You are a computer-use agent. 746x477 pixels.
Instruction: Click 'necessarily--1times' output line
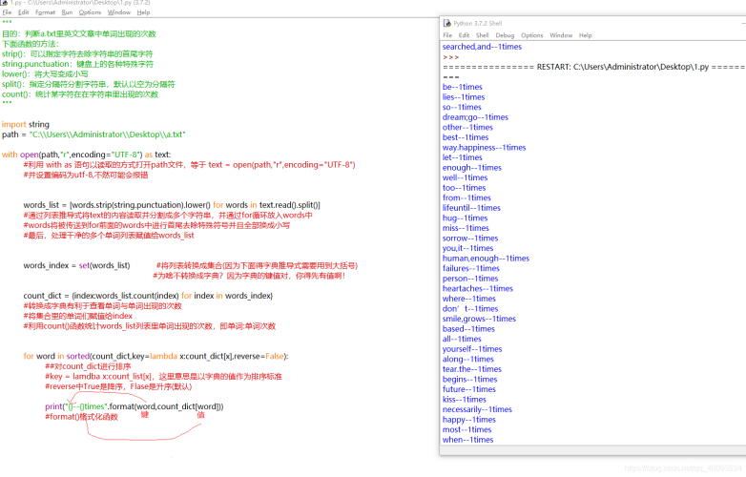point(477,409)
